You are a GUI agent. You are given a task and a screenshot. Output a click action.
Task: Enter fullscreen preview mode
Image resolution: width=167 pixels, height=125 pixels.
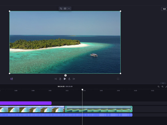point(118,79)
